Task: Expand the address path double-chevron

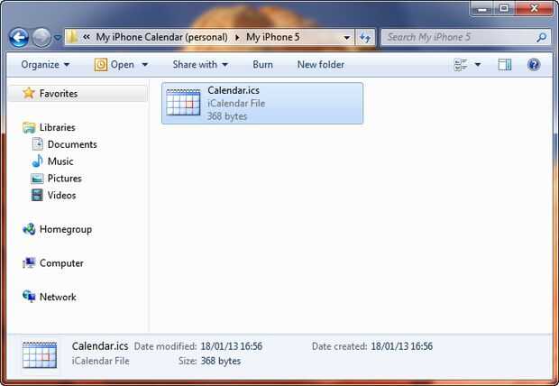Action: coord(87,37)
